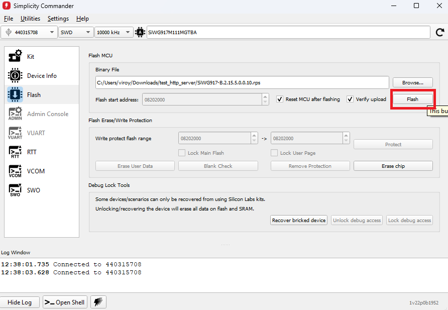This screenshot has width=448, height=310.
Task: Expand the adapter serial number 440315708 dropdown
Action: 29,32
